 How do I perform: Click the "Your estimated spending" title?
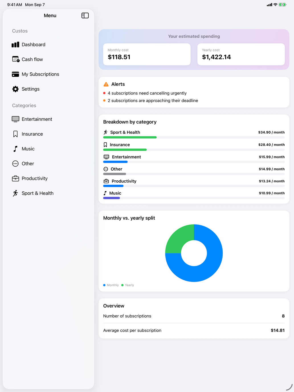pos(194,36)
